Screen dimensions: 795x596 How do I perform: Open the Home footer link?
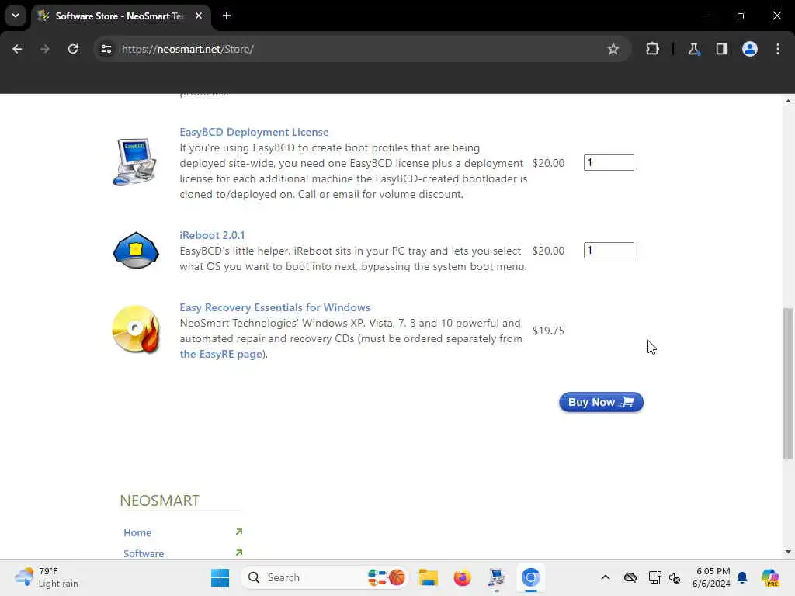pos(137,532)
